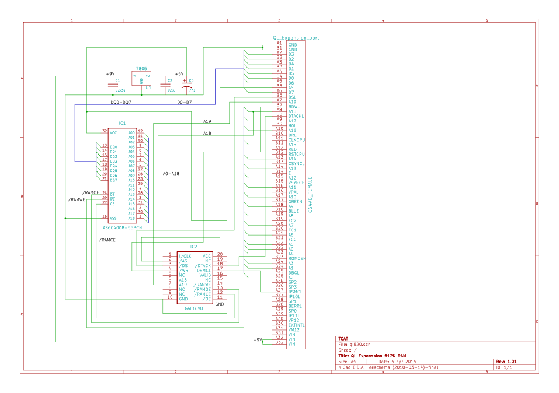This screenshot has height=393, width=559.
Task: Click the /OE pin on IC2
Action: coord(207,299)
